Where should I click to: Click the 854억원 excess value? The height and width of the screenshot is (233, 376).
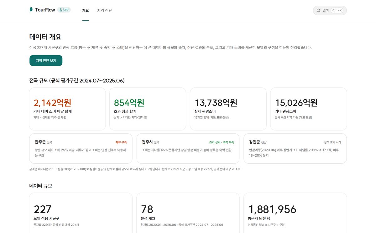click(129, 103)
